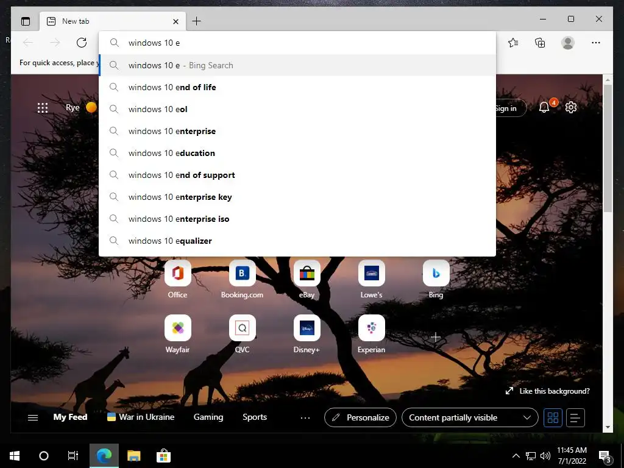Show more feed topics ellipsis
This screenshot has height=468, width=624.
coord(305,418)
